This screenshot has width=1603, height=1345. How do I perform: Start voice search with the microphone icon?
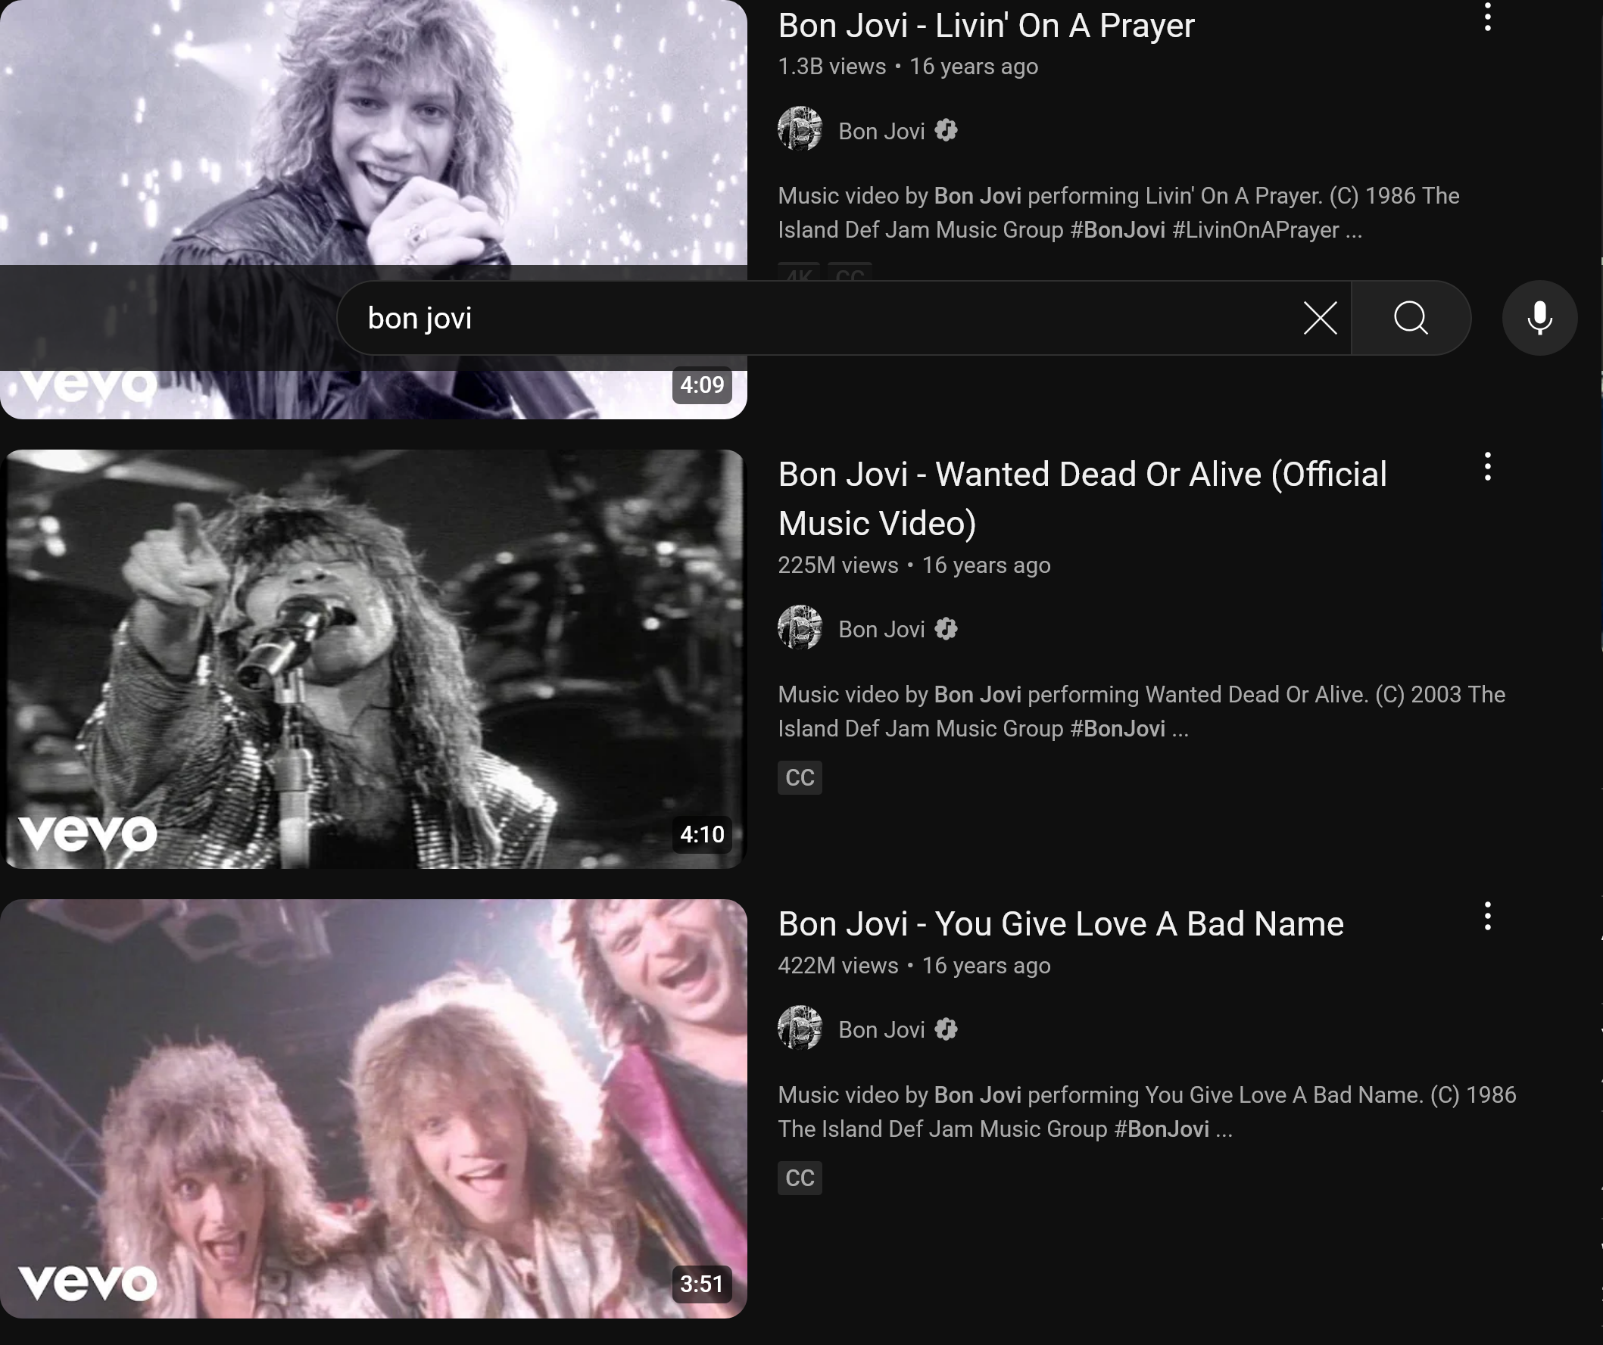coord(1539,318)
